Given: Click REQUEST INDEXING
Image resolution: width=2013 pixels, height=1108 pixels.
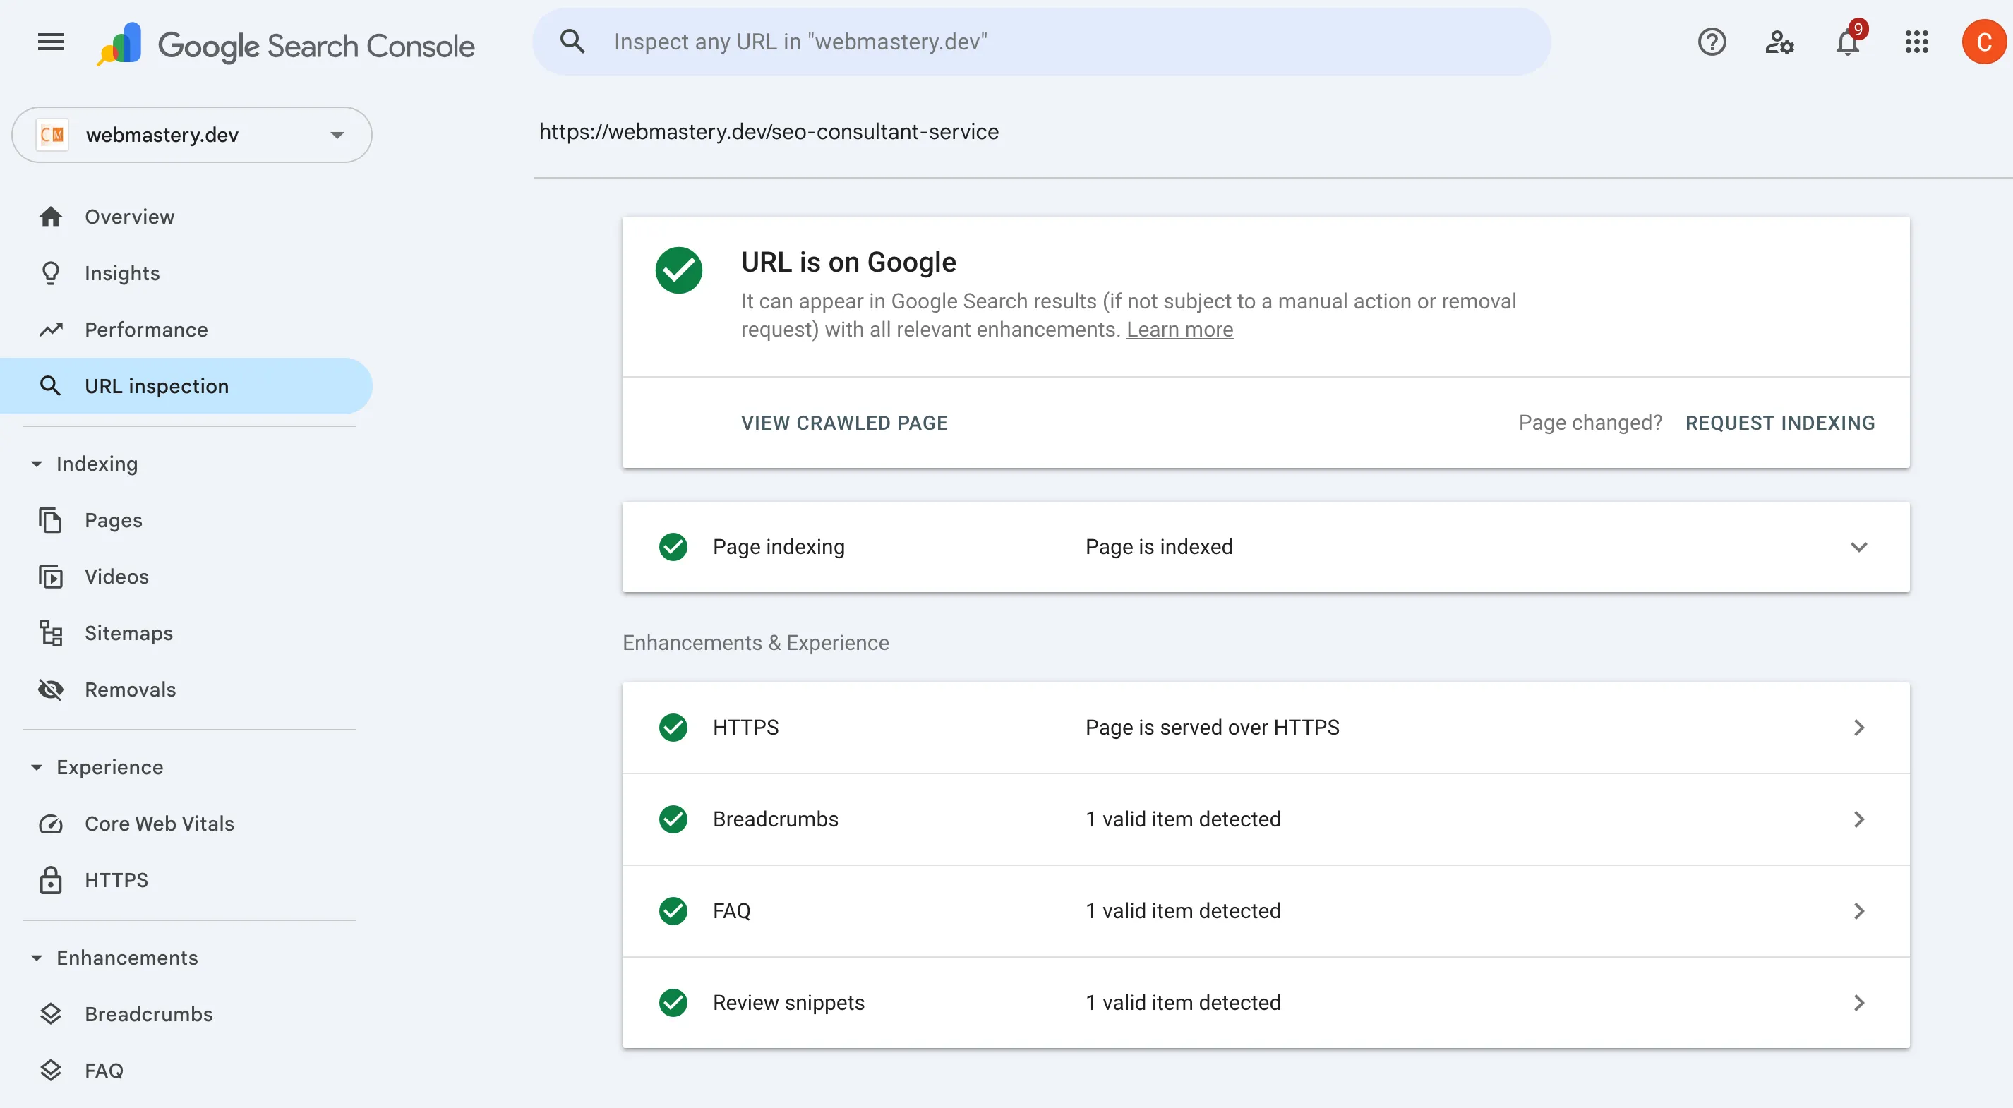Looking at the screenshot, I should tap(1779, 423).
